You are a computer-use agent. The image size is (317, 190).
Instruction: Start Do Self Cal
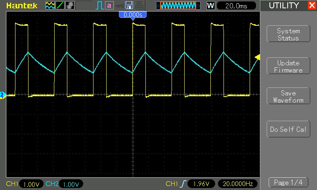(x=288, y=129)
